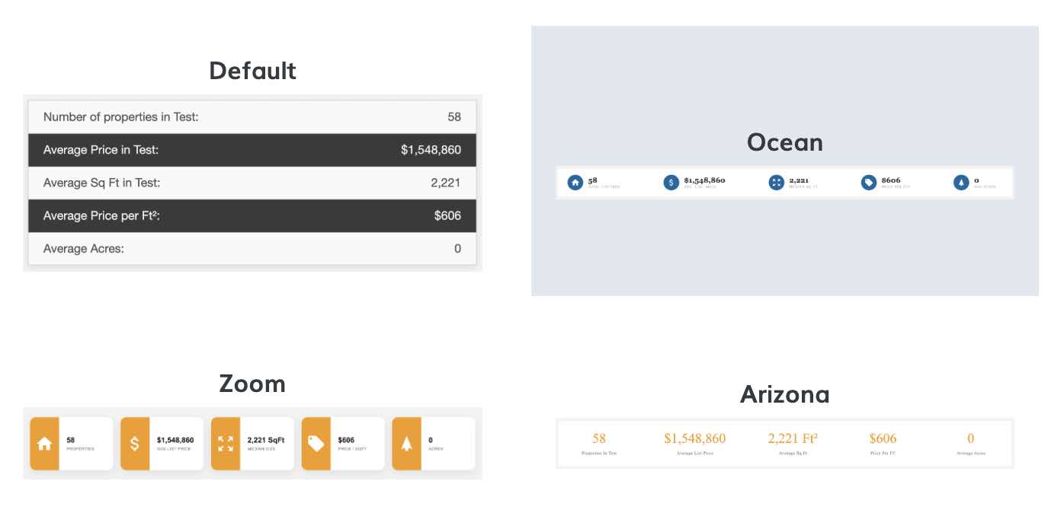Click the 2,221 Ft² value in Arizona
Image resolution: width=1064 pixels, height=513 pixels.
793,438
